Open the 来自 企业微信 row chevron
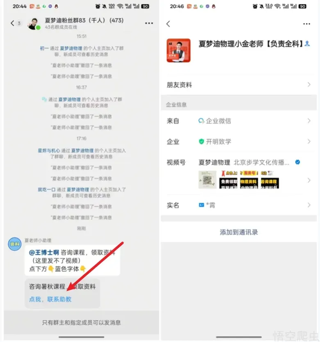 (x=309, y=121)
